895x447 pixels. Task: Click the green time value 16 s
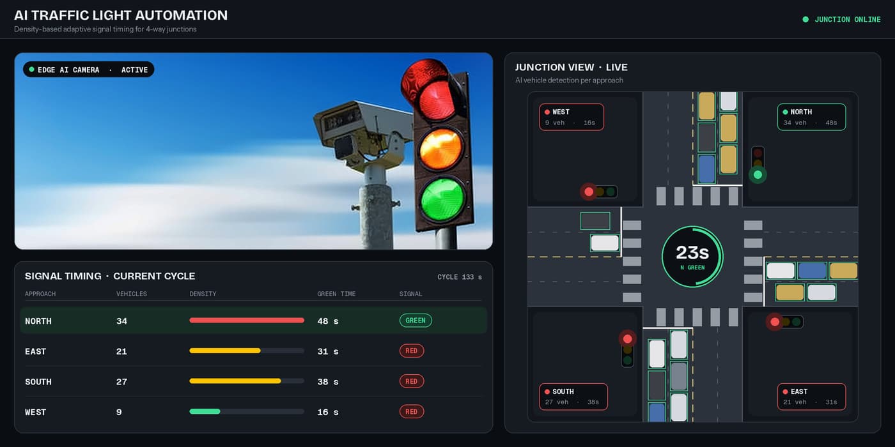point(328,412)
